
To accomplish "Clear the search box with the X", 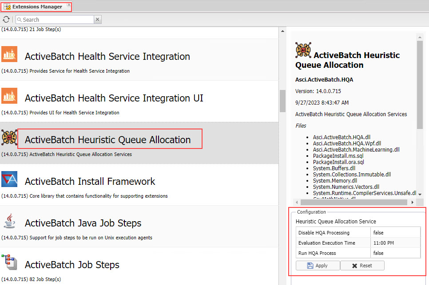I will [97, 20].
